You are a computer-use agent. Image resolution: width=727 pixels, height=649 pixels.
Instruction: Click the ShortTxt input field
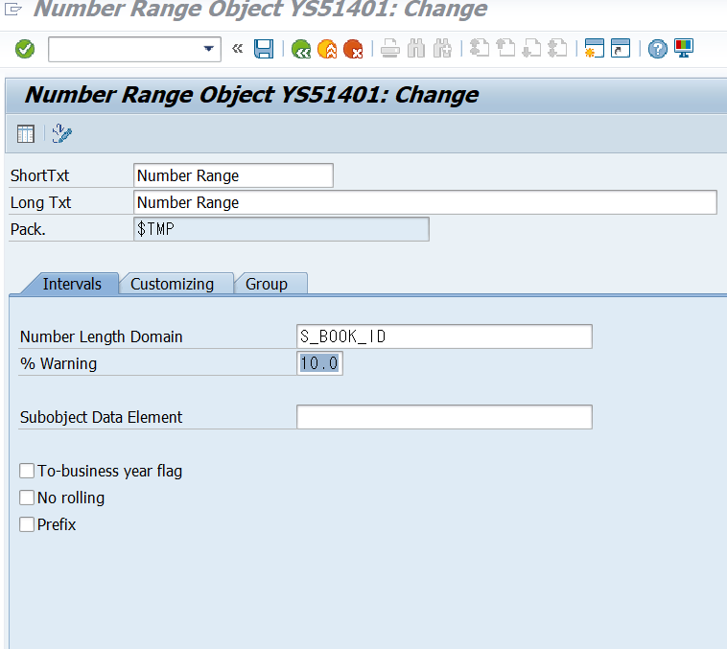click(233, 175)
